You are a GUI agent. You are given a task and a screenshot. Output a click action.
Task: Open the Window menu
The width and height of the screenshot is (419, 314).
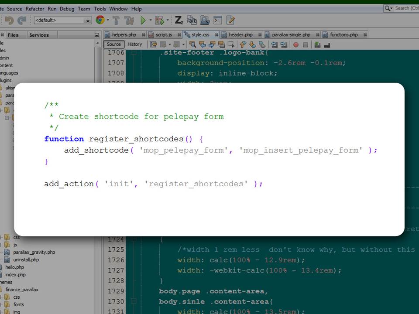(x=118, y=9)
